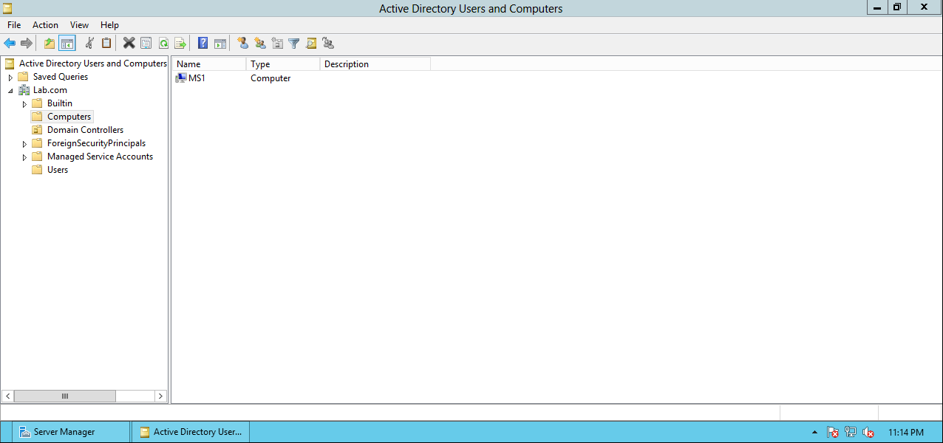The height and width of the screenshot is (443, 943).
Task: Click the Refresh toolbar icon
Action: click(163, 44)
